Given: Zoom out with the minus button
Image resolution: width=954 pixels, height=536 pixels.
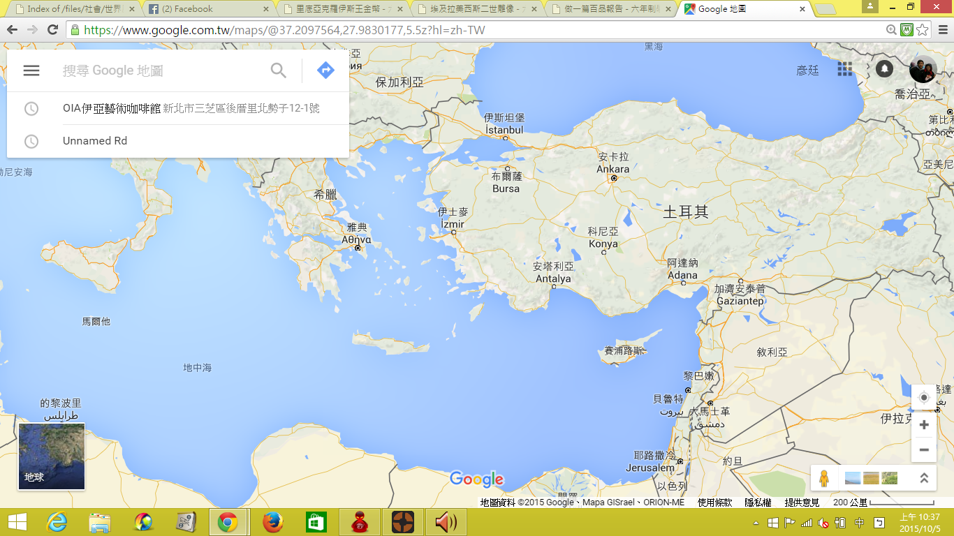Looking at the screenshot, I should [924, 449].
